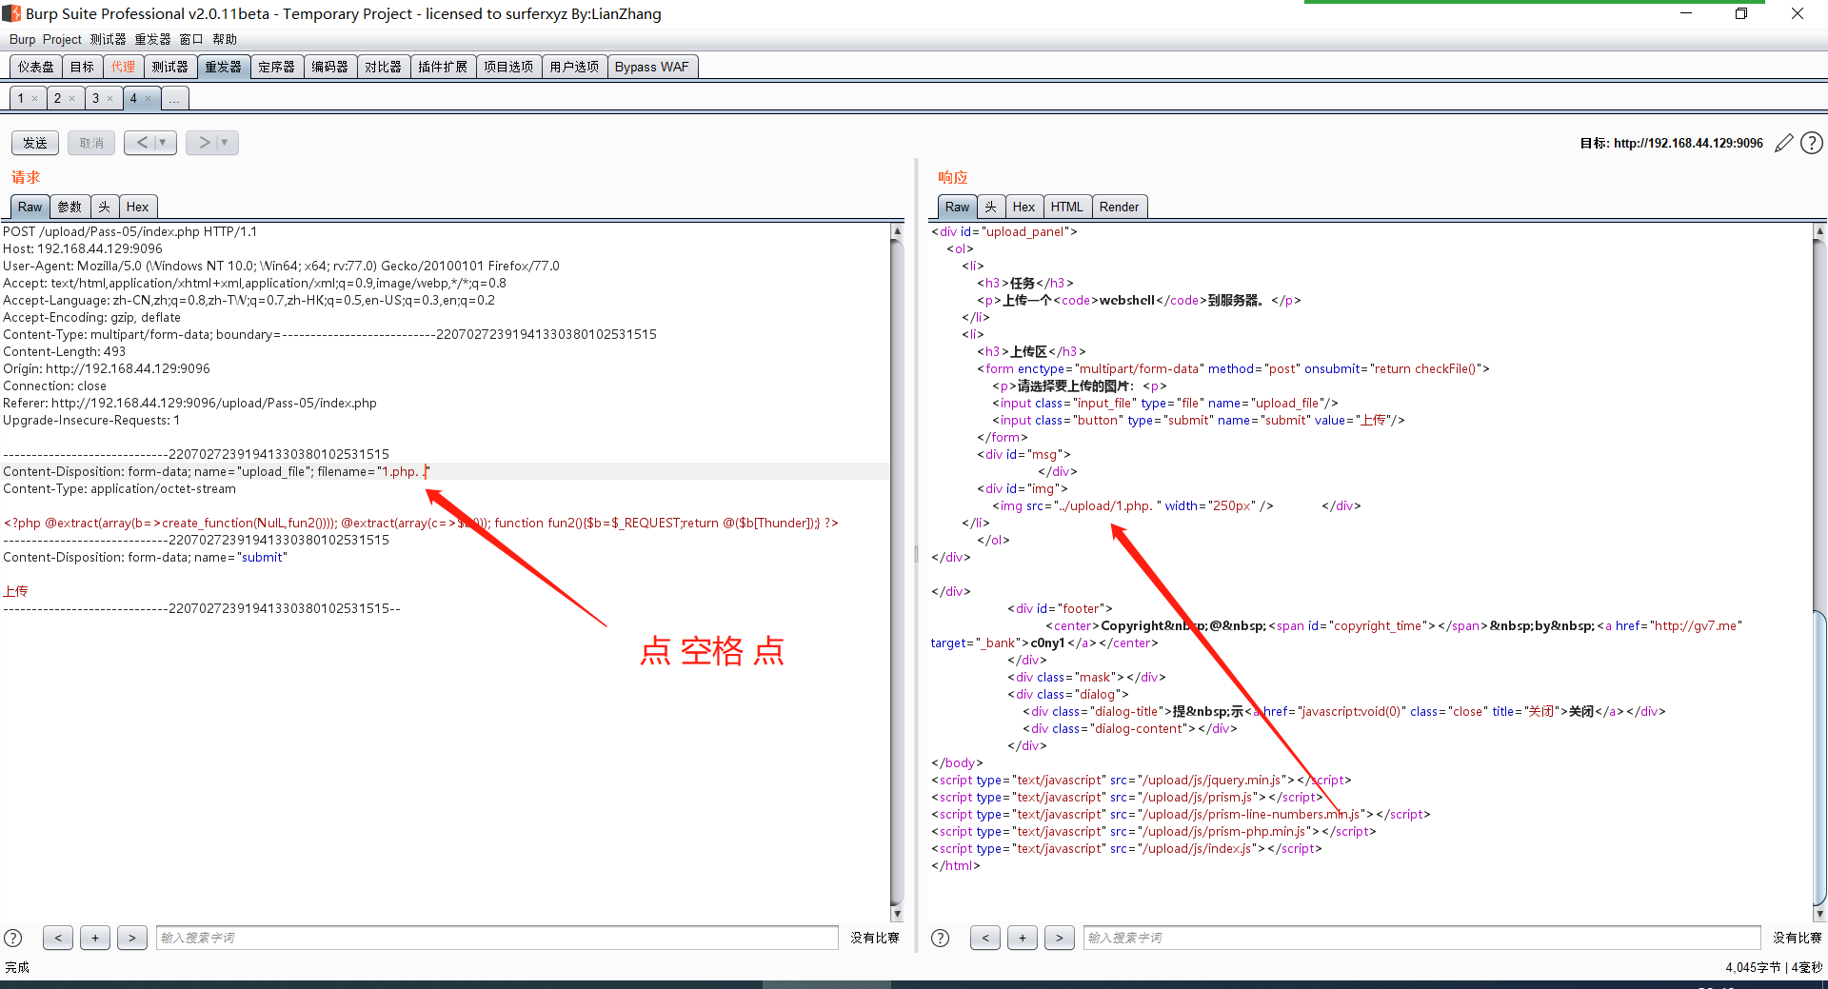Open the 测试器 menu in the menu bar
Viewport: 1828px width, 989px height.
click(x=108, y=39)
